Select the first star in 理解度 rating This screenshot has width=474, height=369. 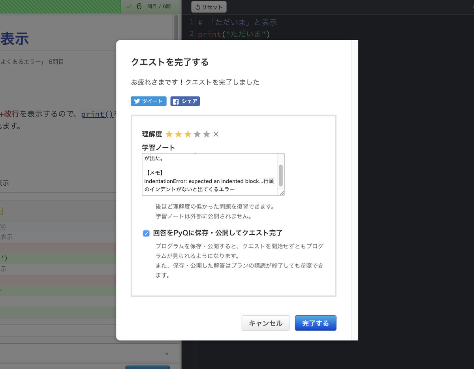(x=169, y=134)
